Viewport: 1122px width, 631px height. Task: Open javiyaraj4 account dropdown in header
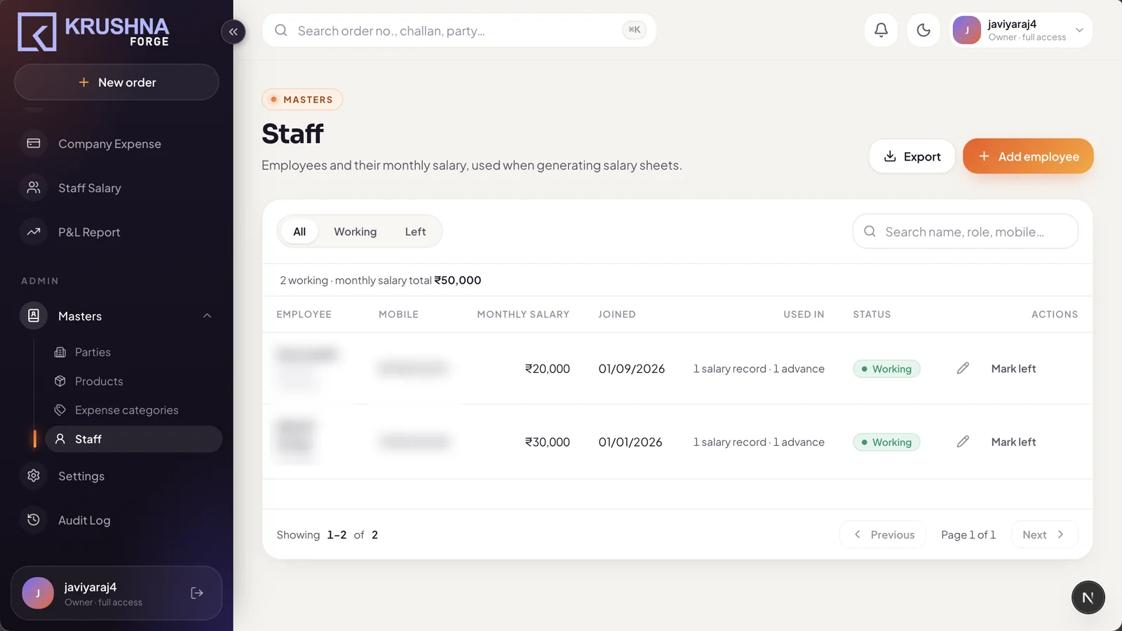pos(1021,30)
